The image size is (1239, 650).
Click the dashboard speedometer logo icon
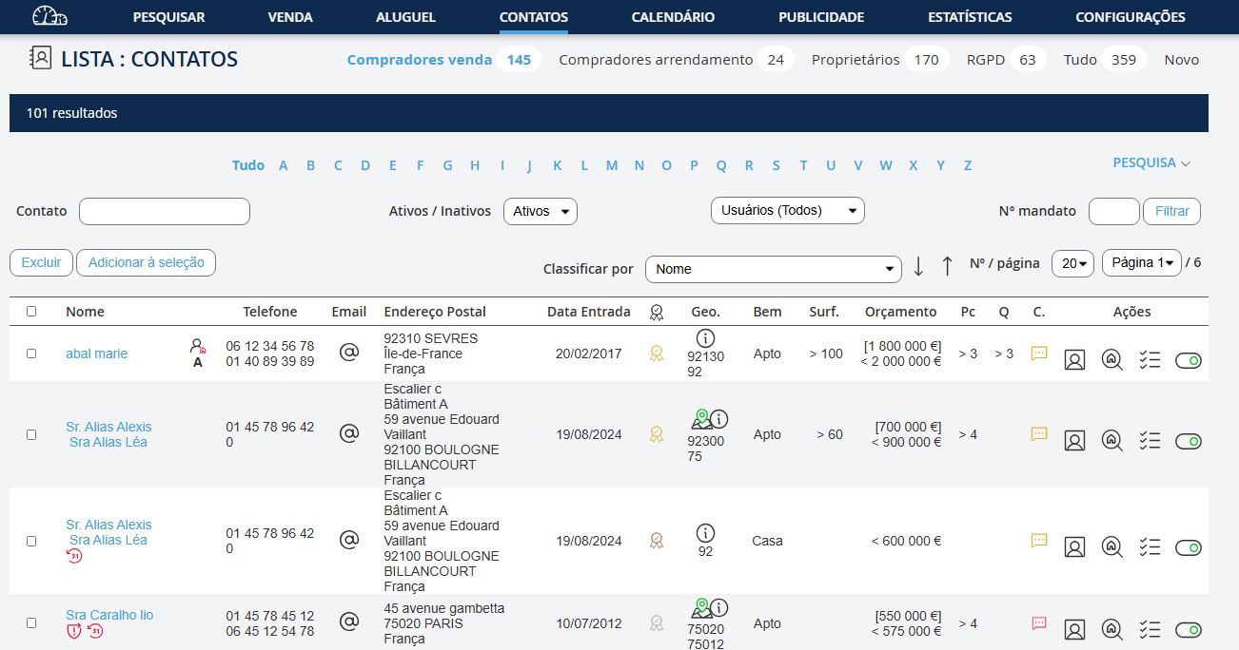49,16
